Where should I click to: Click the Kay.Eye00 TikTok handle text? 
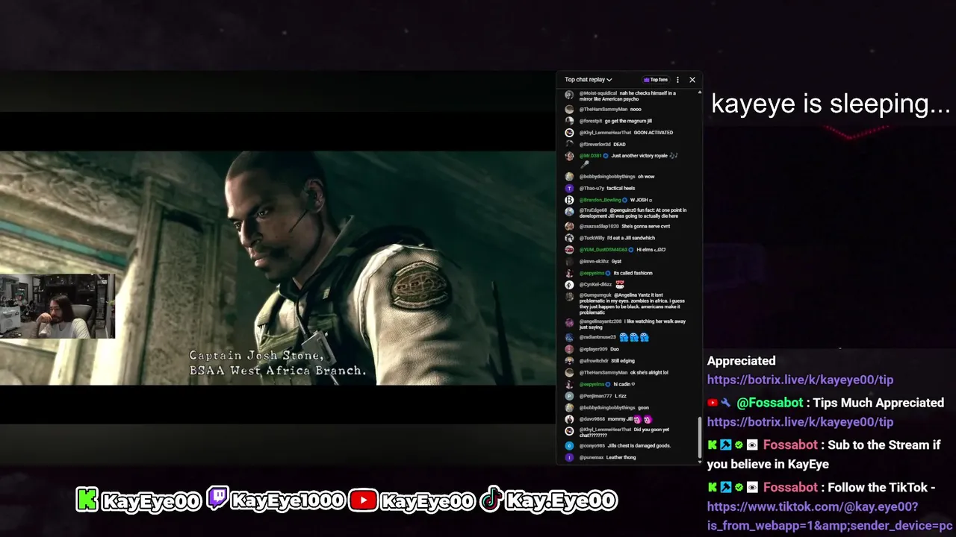pyautogui.click(x=561, y=501)
